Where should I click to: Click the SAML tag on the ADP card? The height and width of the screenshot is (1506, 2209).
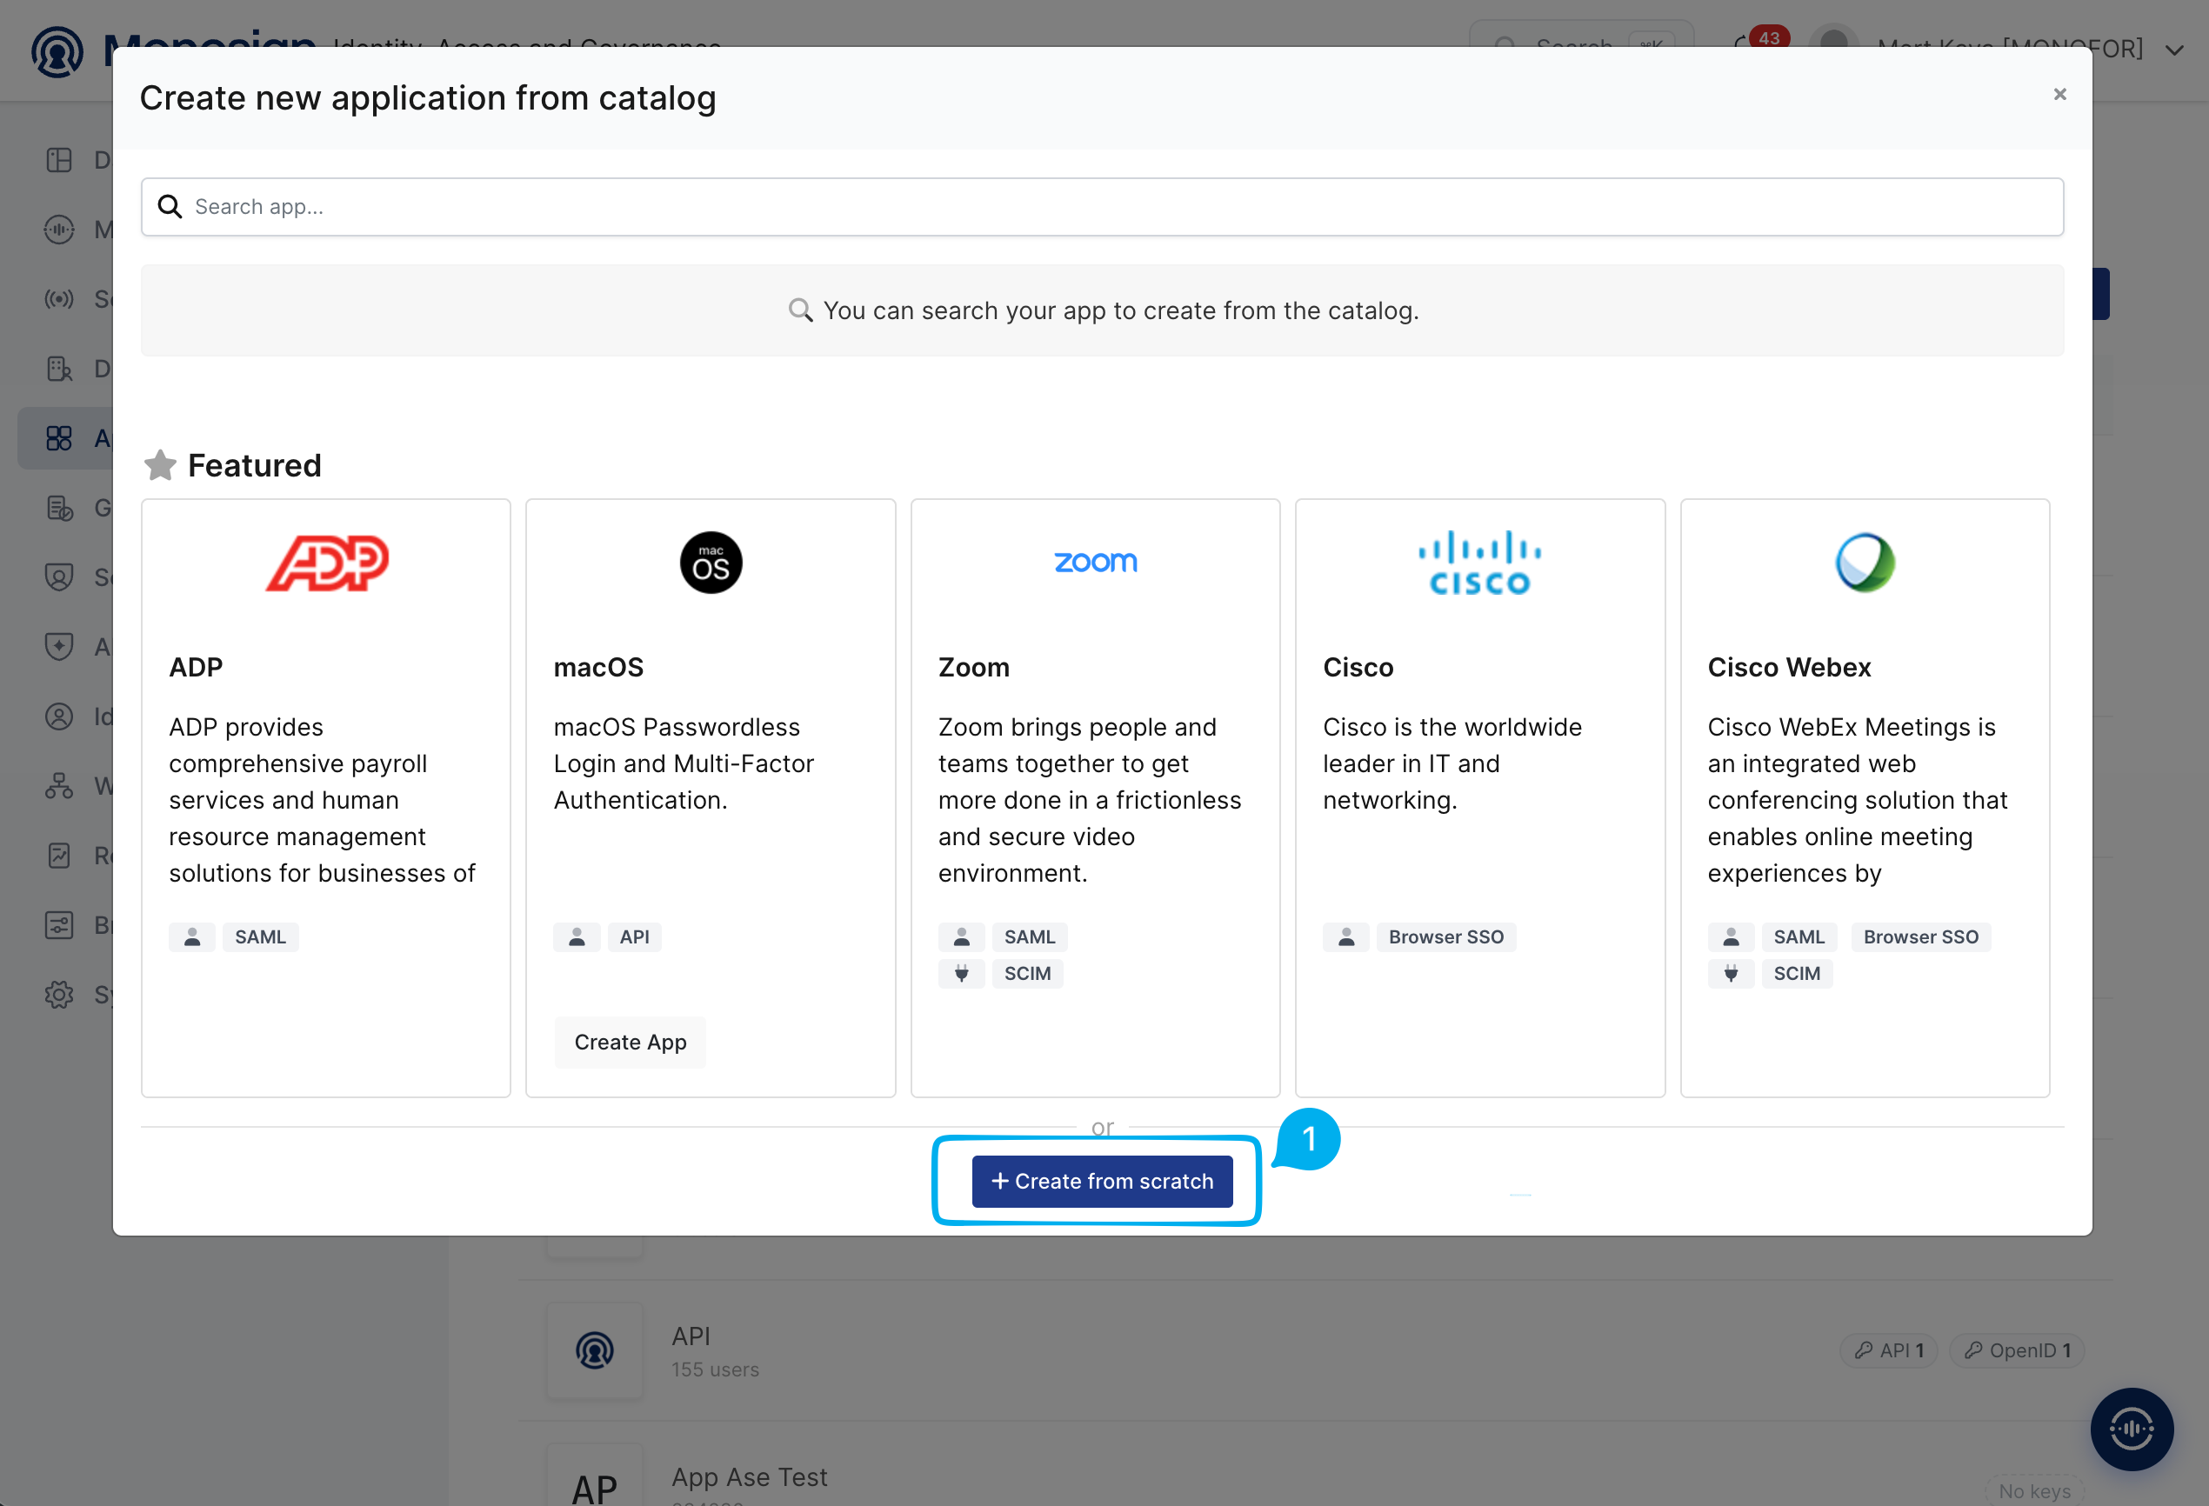260,936
